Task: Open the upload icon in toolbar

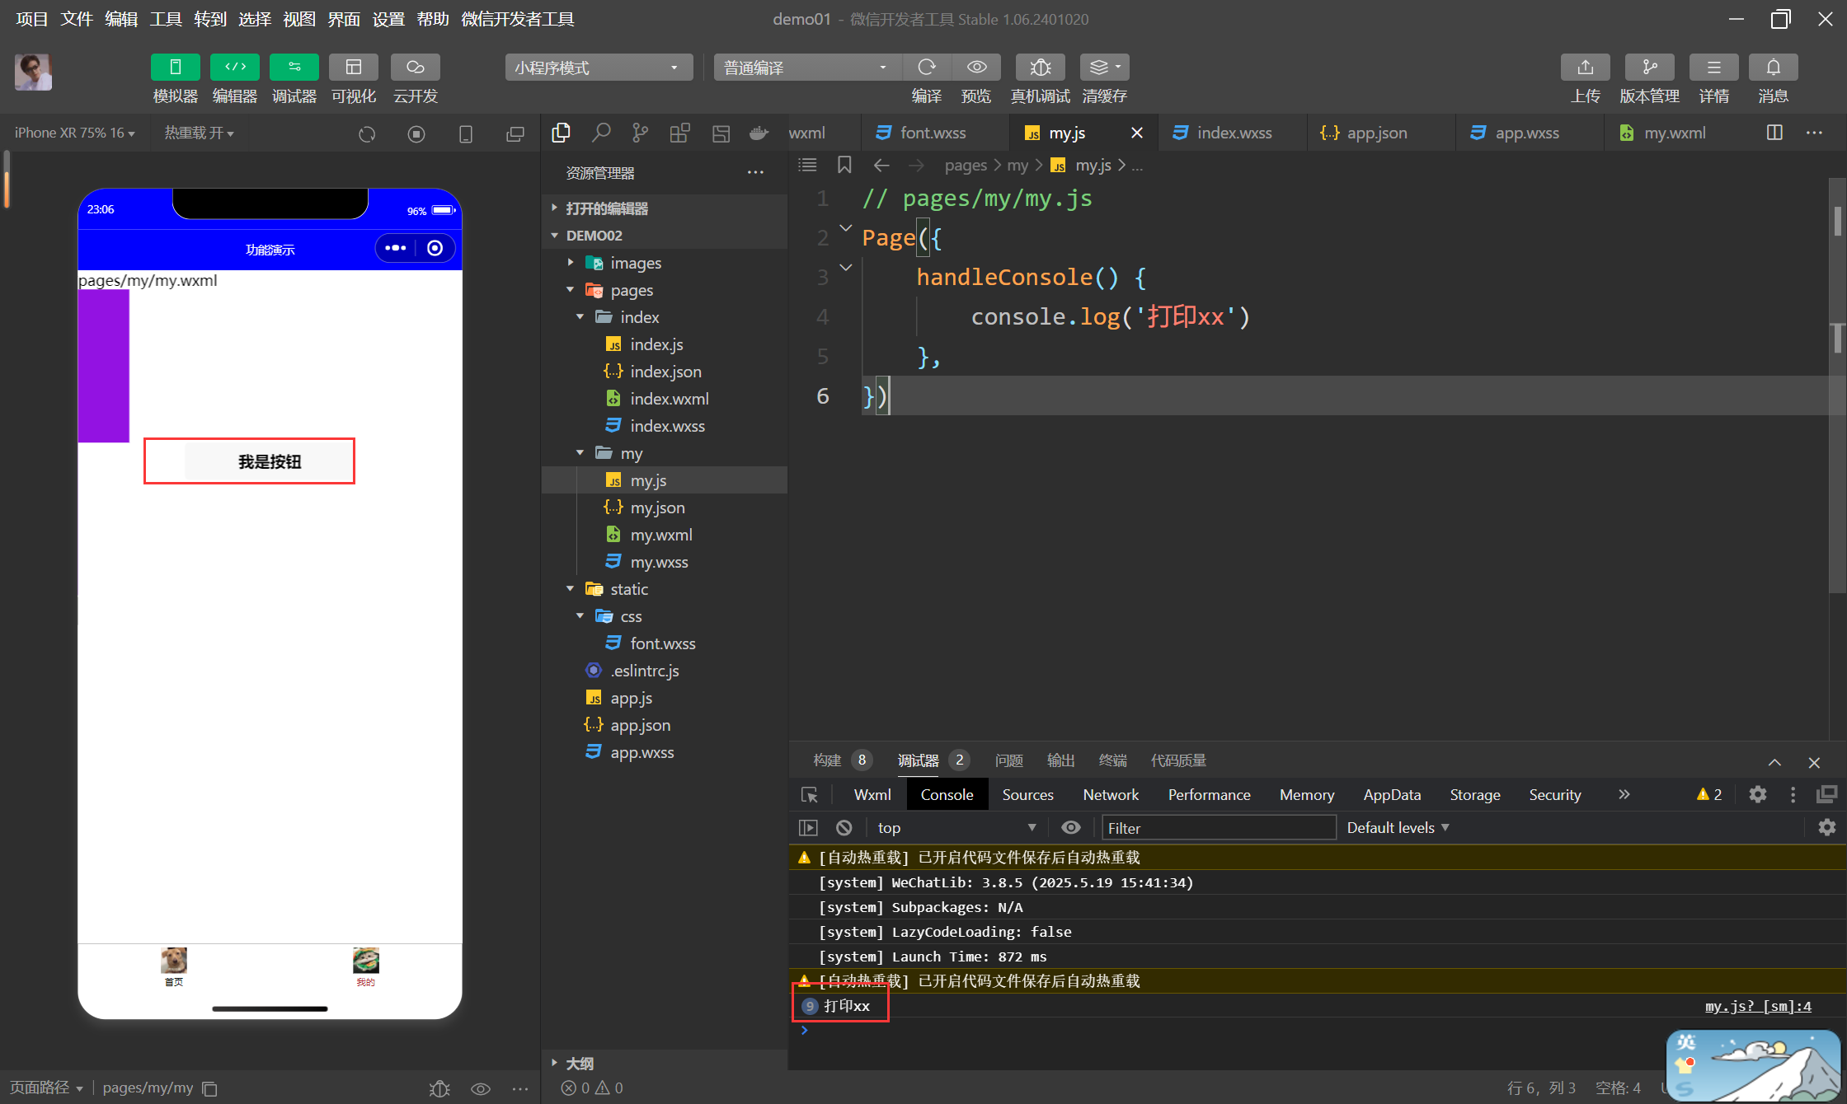Action: pyautogui.click(x=1585, y=68)
